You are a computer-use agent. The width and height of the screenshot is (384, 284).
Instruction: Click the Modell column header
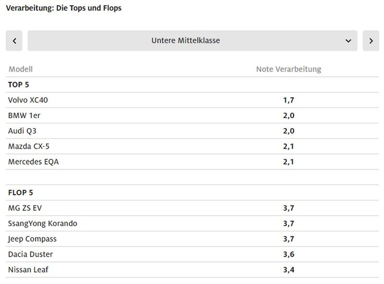click(x=20, y=69)
